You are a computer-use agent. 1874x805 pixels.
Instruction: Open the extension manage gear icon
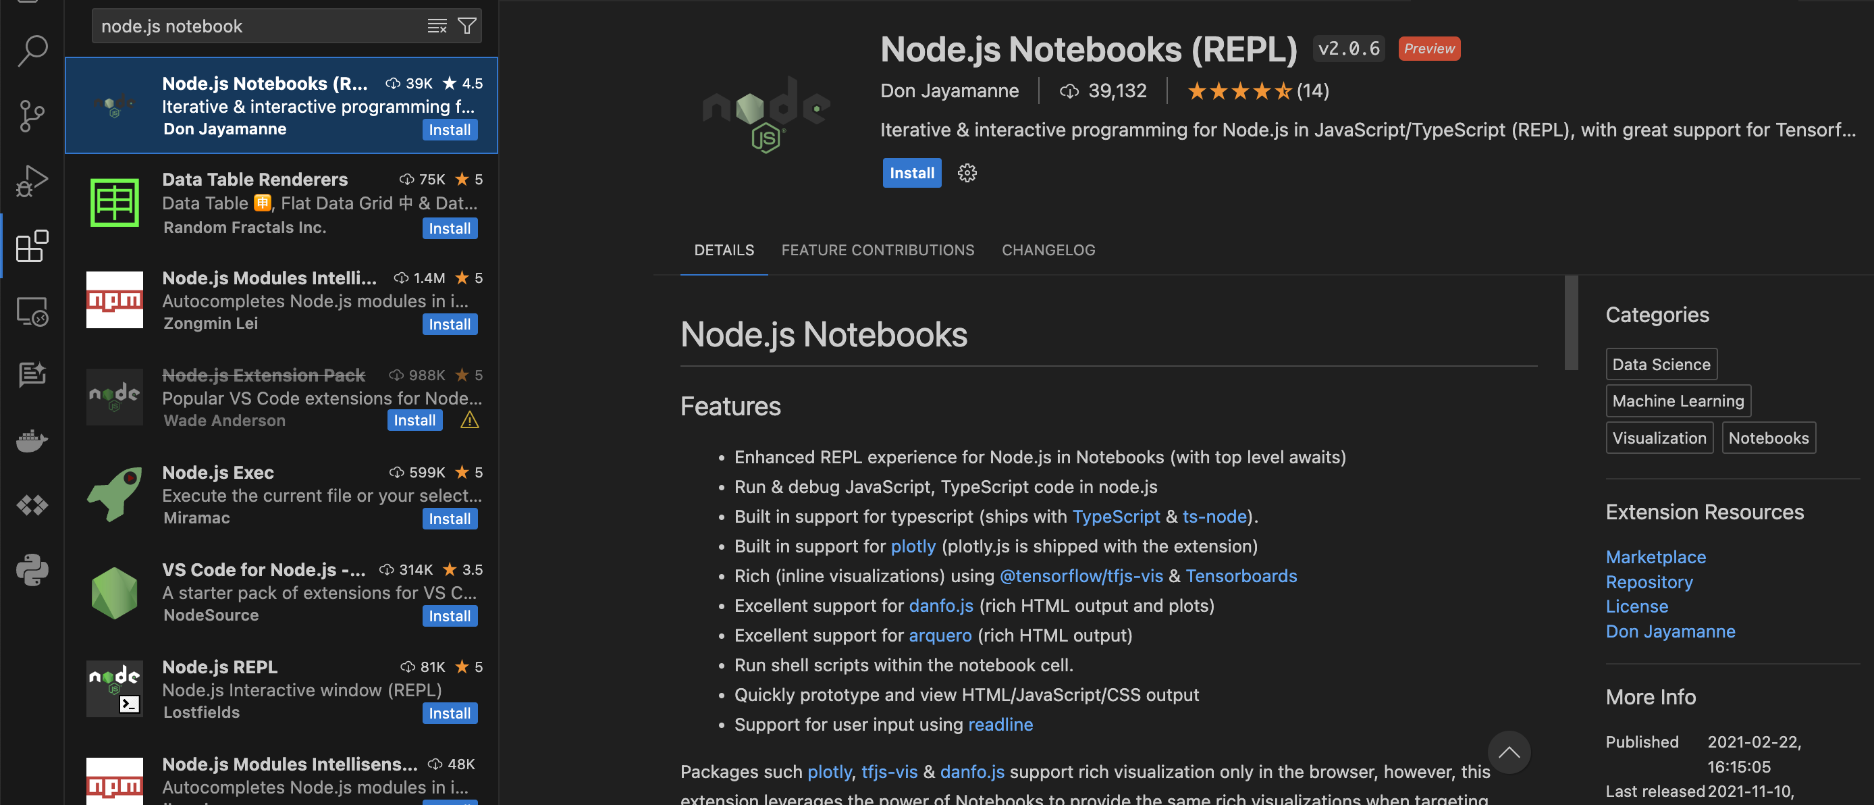[x=967, y=174]
